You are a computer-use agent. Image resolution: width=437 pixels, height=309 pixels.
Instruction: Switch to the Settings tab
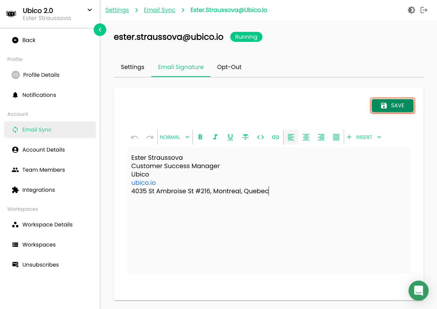132,67
